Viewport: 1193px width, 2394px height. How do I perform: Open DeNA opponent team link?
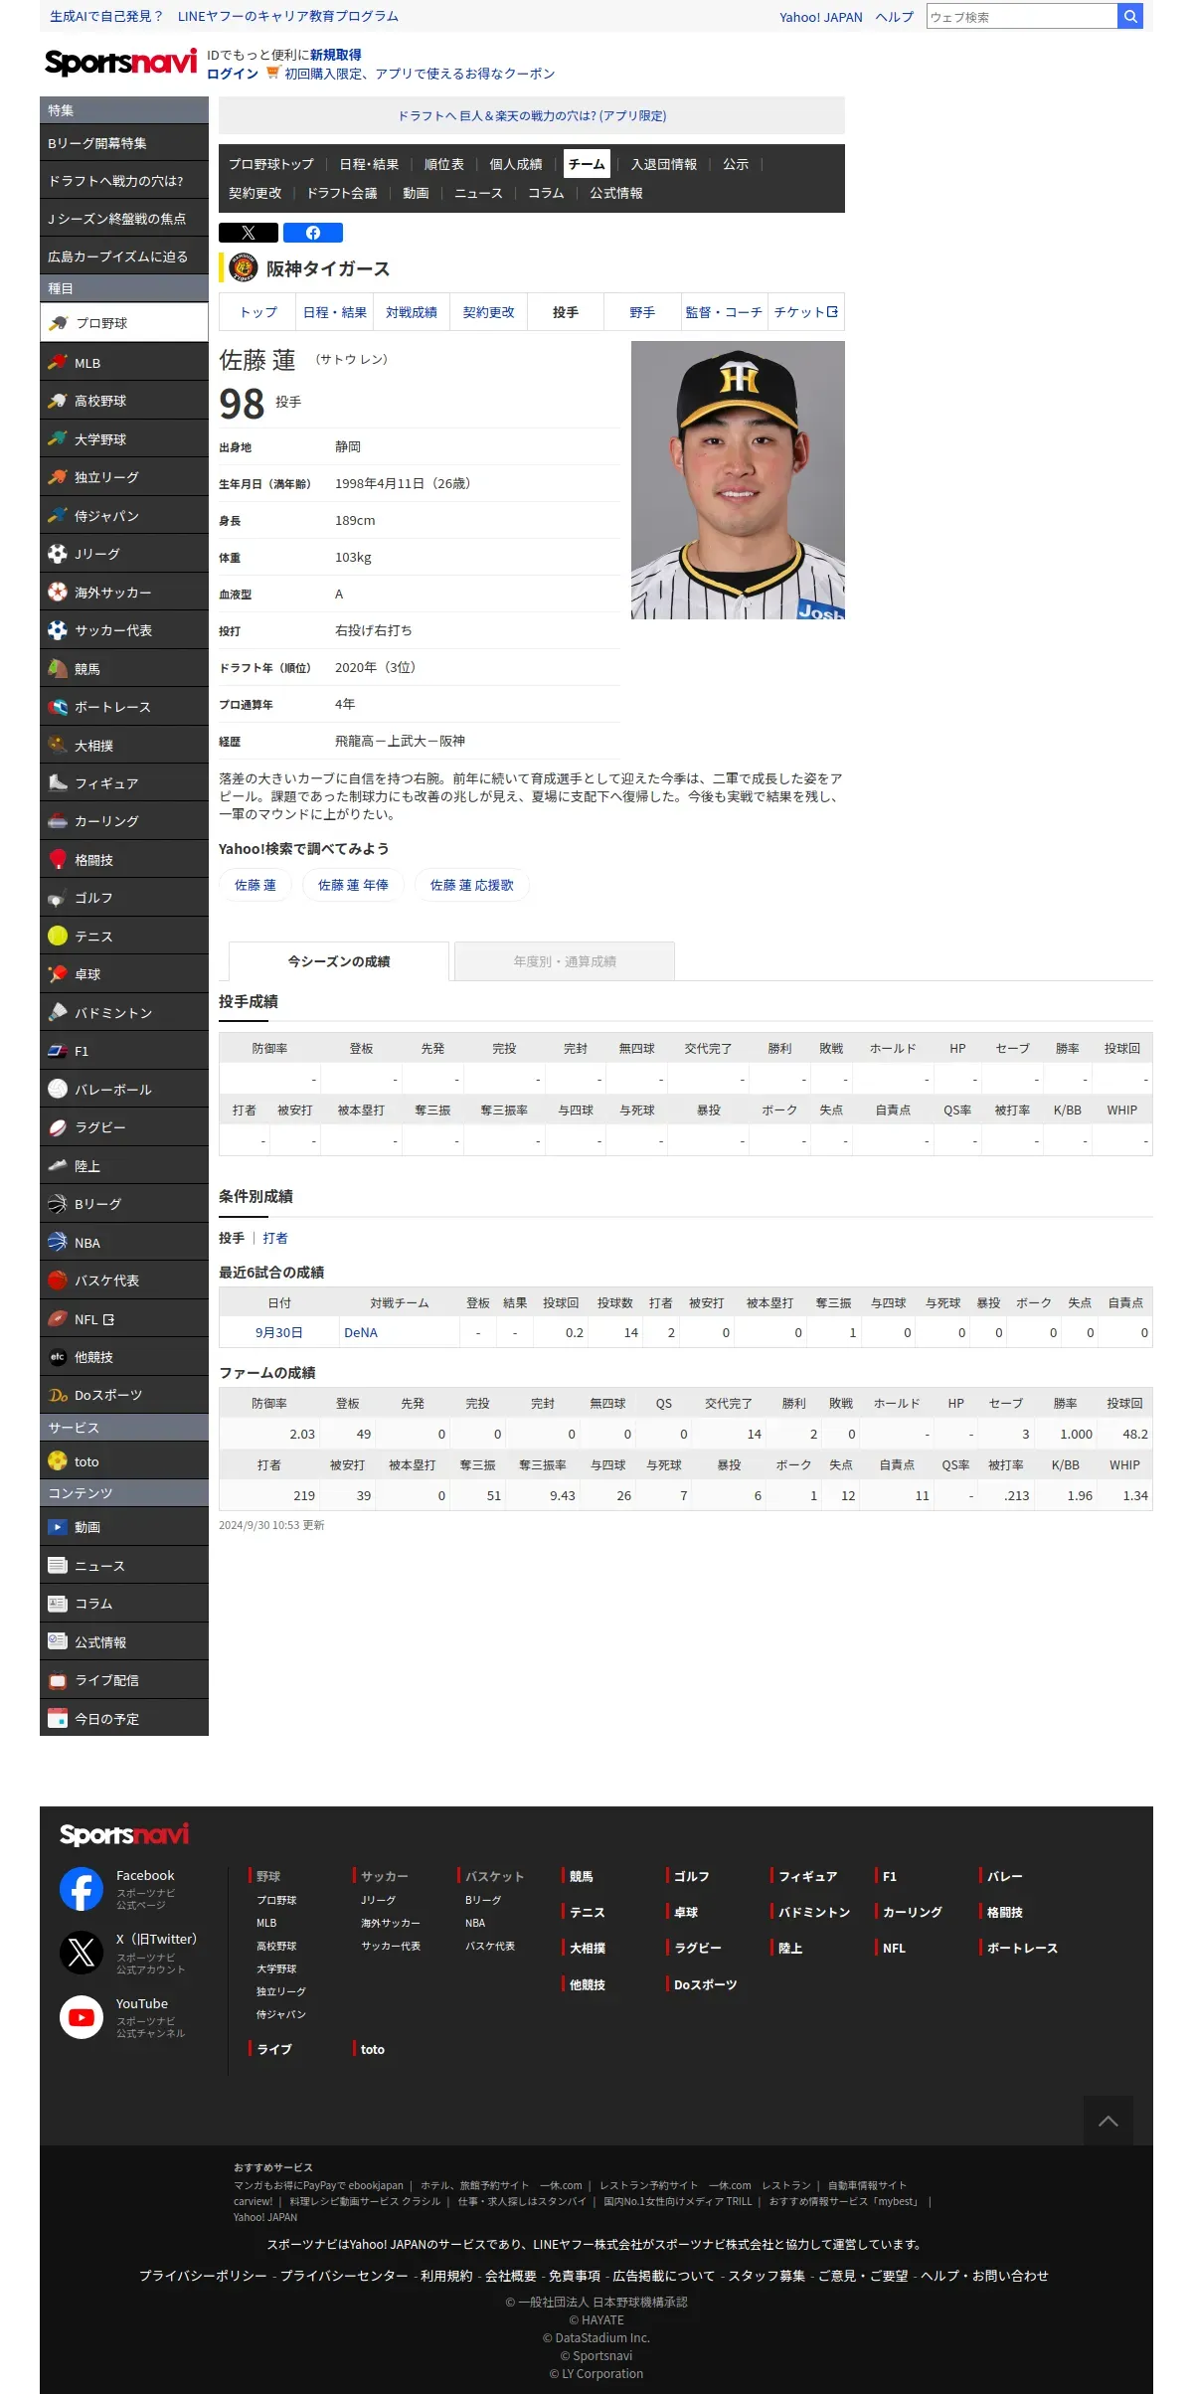(x=361, y=1332)
